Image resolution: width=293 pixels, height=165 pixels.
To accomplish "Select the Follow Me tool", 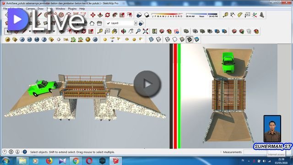I will pos(115,15).
